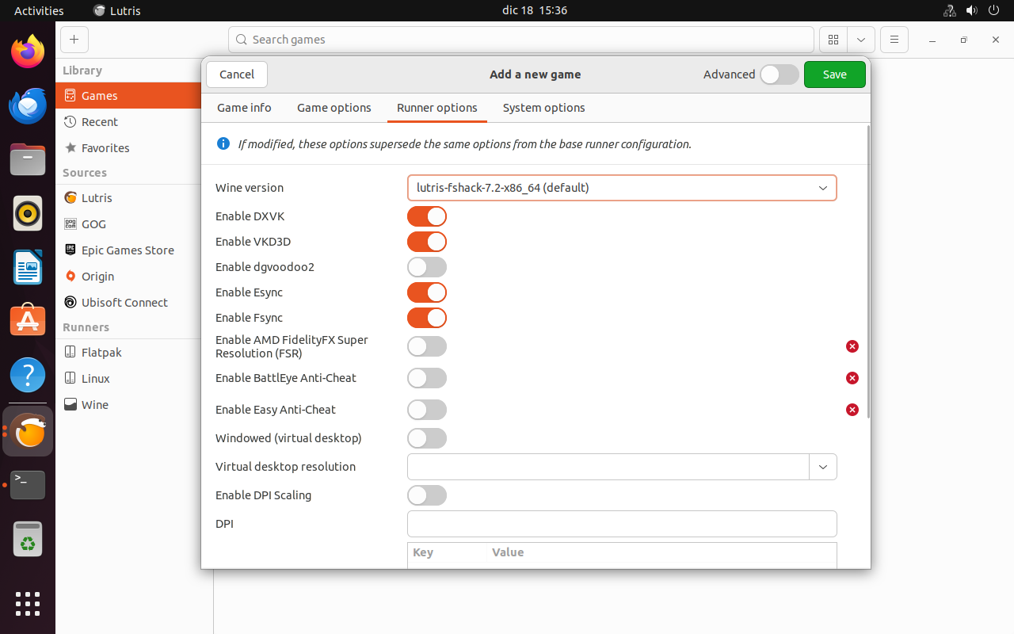
Task: Click the Virtual desktop resolution text field
Action: (x=608, y=467)
